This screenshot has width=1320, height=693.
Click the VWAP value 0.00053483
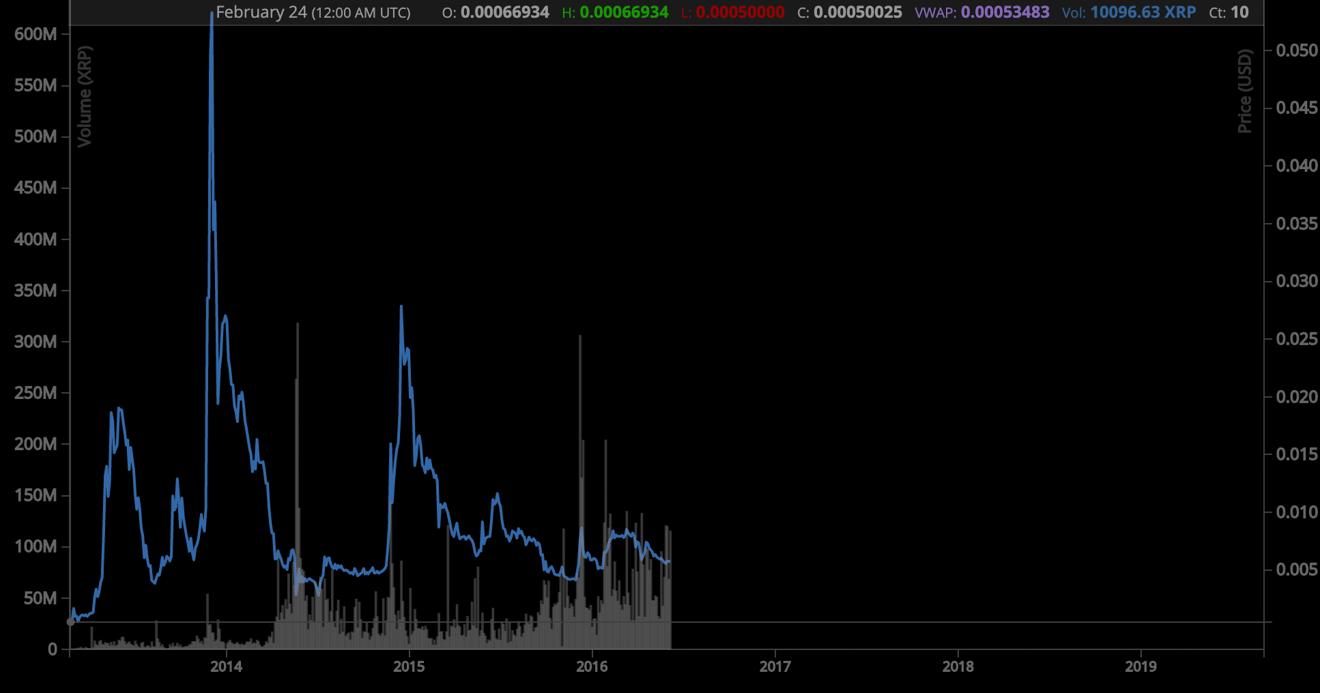tap(1005, 12)
